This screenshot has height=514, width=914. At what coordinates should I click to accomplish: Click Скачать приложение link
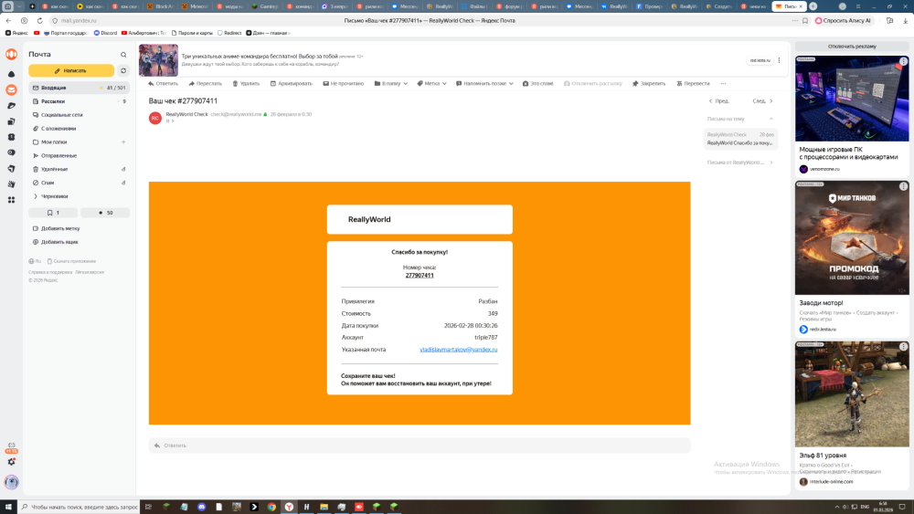tap(71, 261)
